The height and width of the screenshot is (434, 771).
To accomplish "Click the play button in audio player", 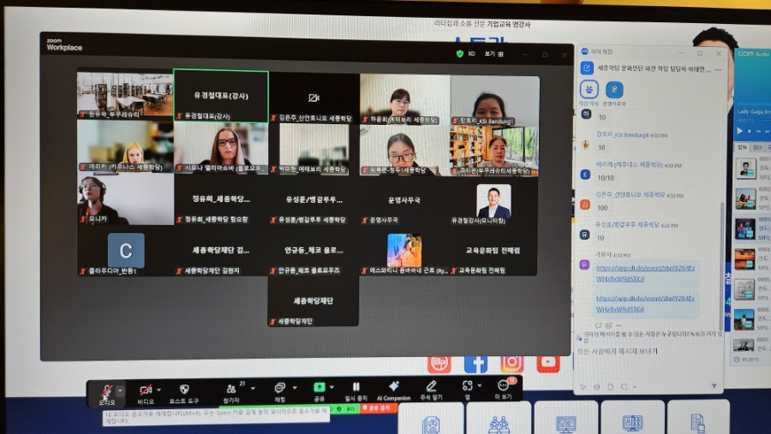I will (740, 131).
